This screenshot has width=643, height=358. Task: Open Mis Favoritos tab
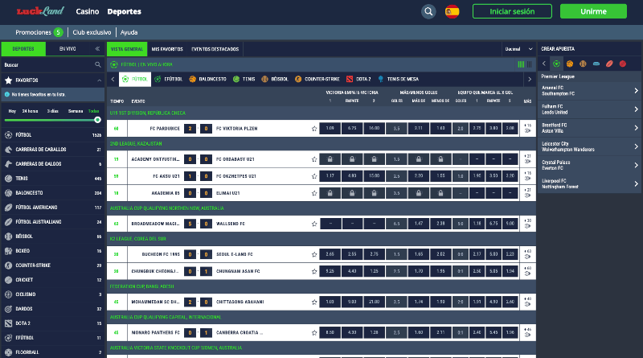167,49
